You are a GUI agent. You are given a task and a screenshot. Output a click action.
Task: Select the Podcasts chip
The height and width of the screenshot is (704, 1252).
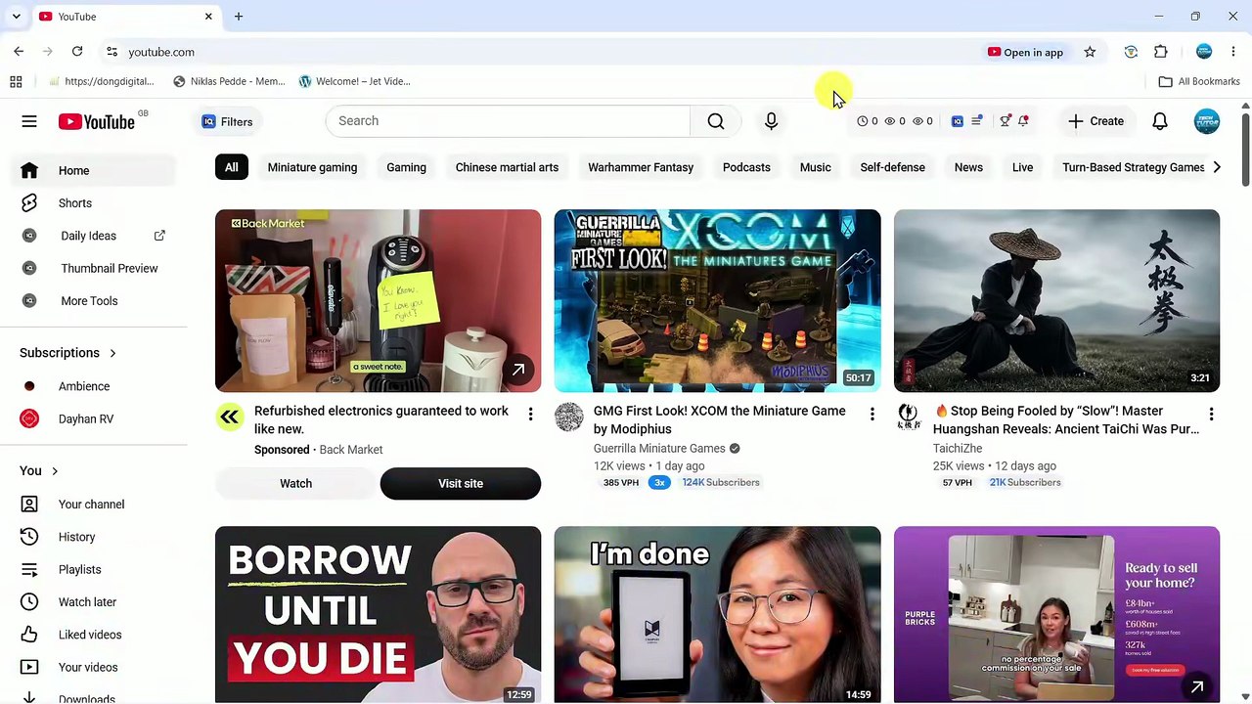click(x=746, y=167)
